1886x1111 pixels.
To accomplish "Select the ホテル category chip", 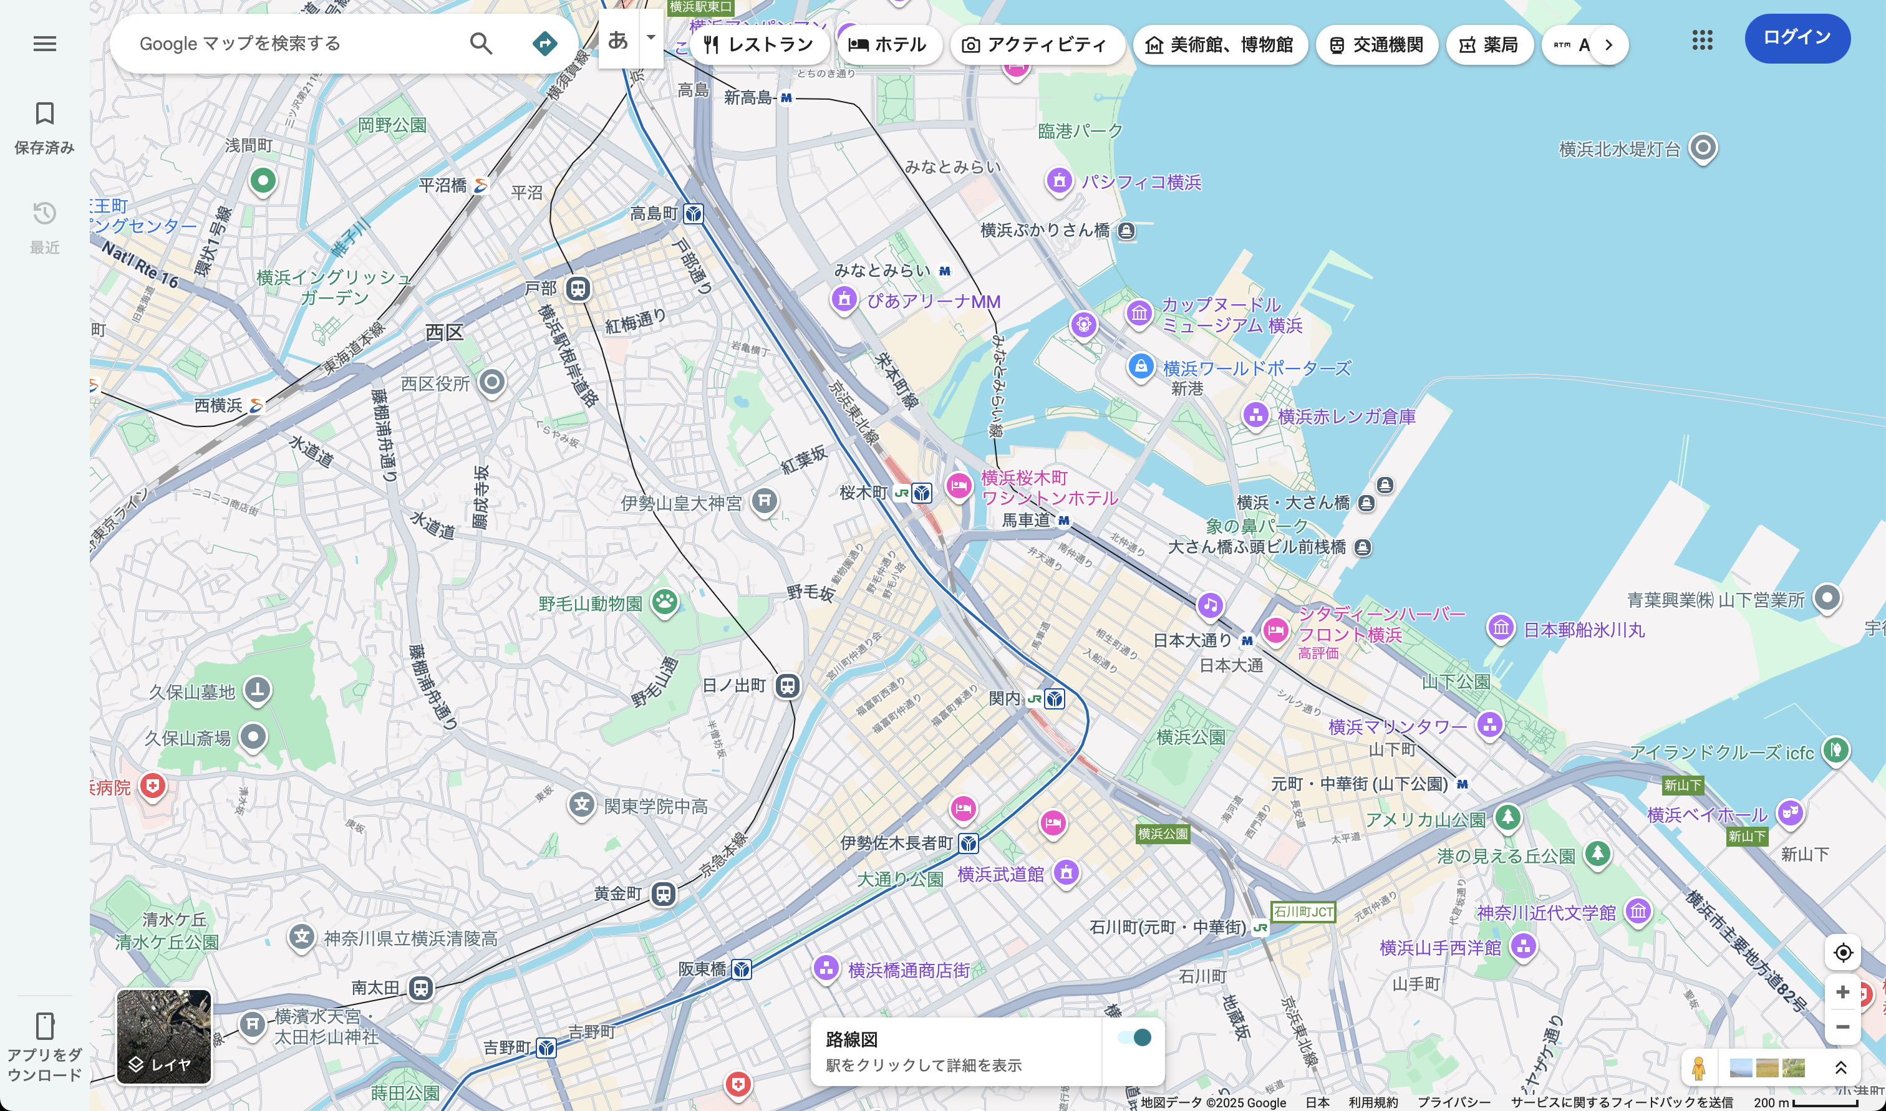I will (x=888, y=45).
